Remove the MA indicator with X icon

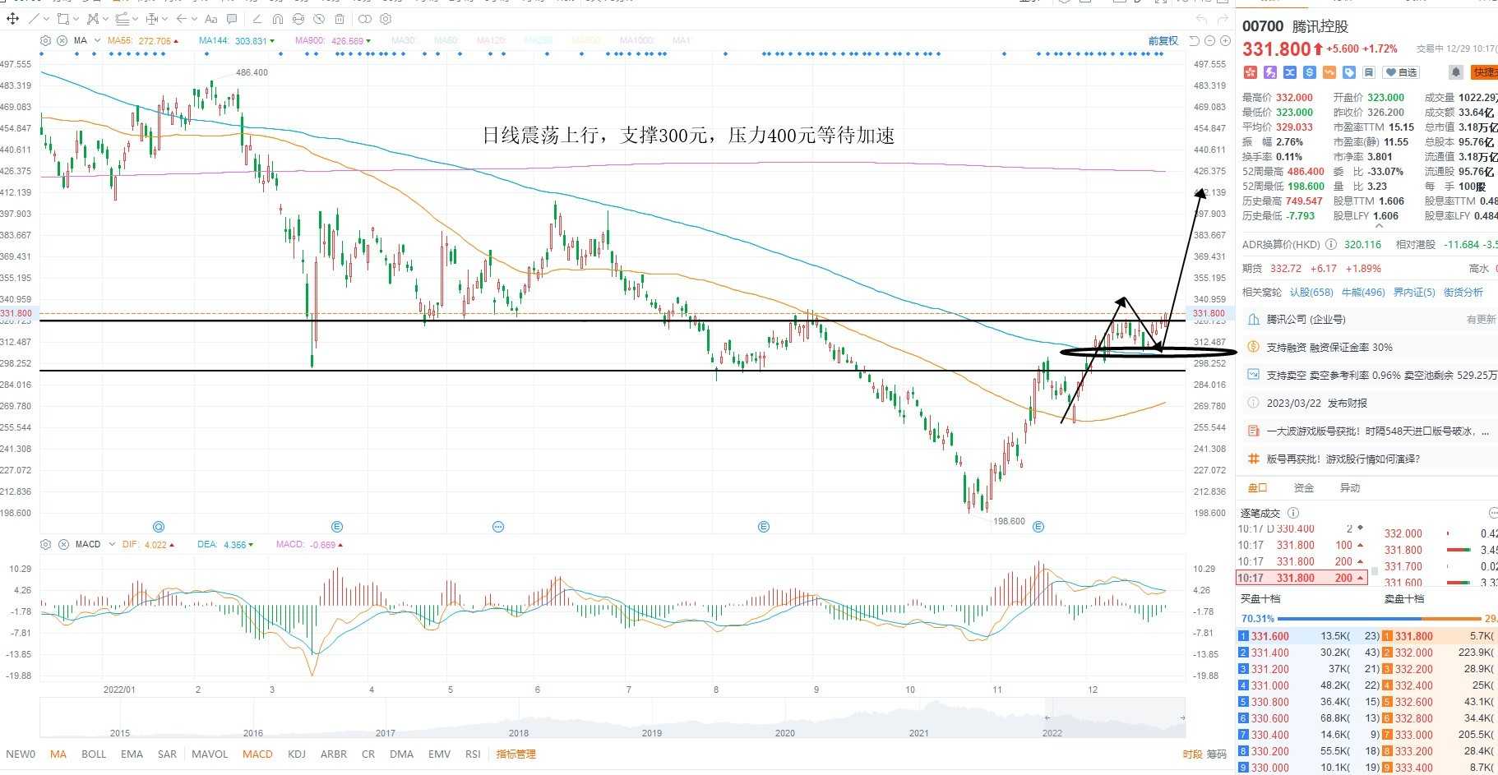[x=62, y=40]
